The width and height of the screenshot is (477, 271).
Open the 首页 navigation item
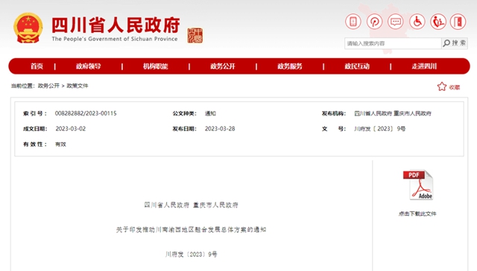click(37, 66)
